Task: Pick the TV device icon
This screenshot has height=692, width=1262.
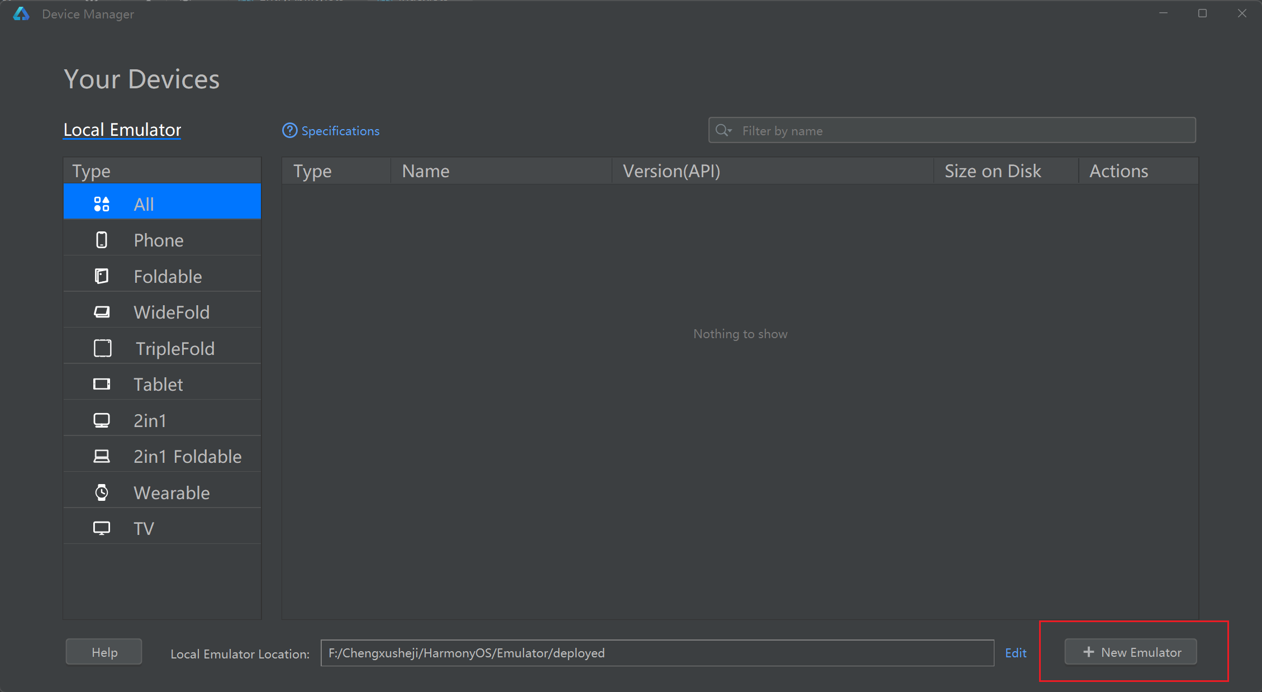Action: click(102, 528)
